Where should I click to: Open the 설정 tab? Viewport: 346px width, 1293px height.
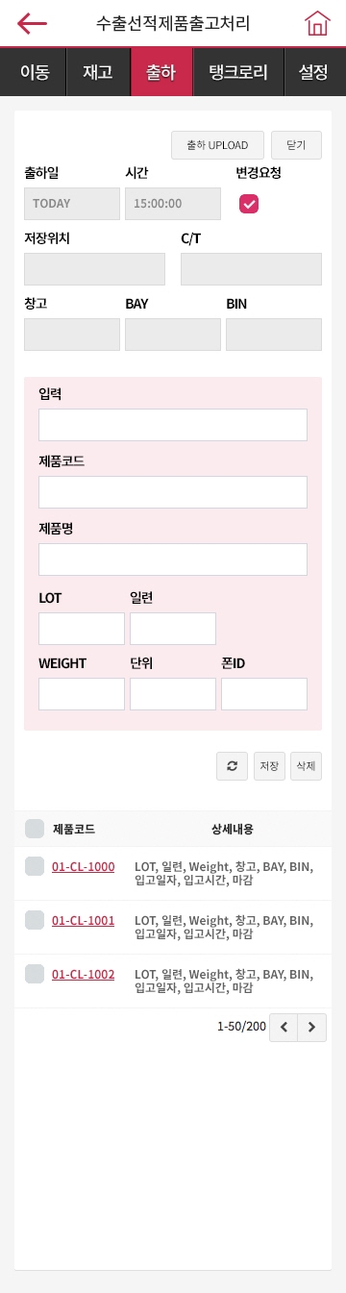click(x=315, y=72)
